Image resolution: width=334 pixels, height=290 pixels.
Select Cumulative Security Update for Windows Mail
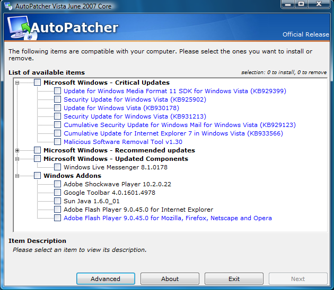point(180,125)
